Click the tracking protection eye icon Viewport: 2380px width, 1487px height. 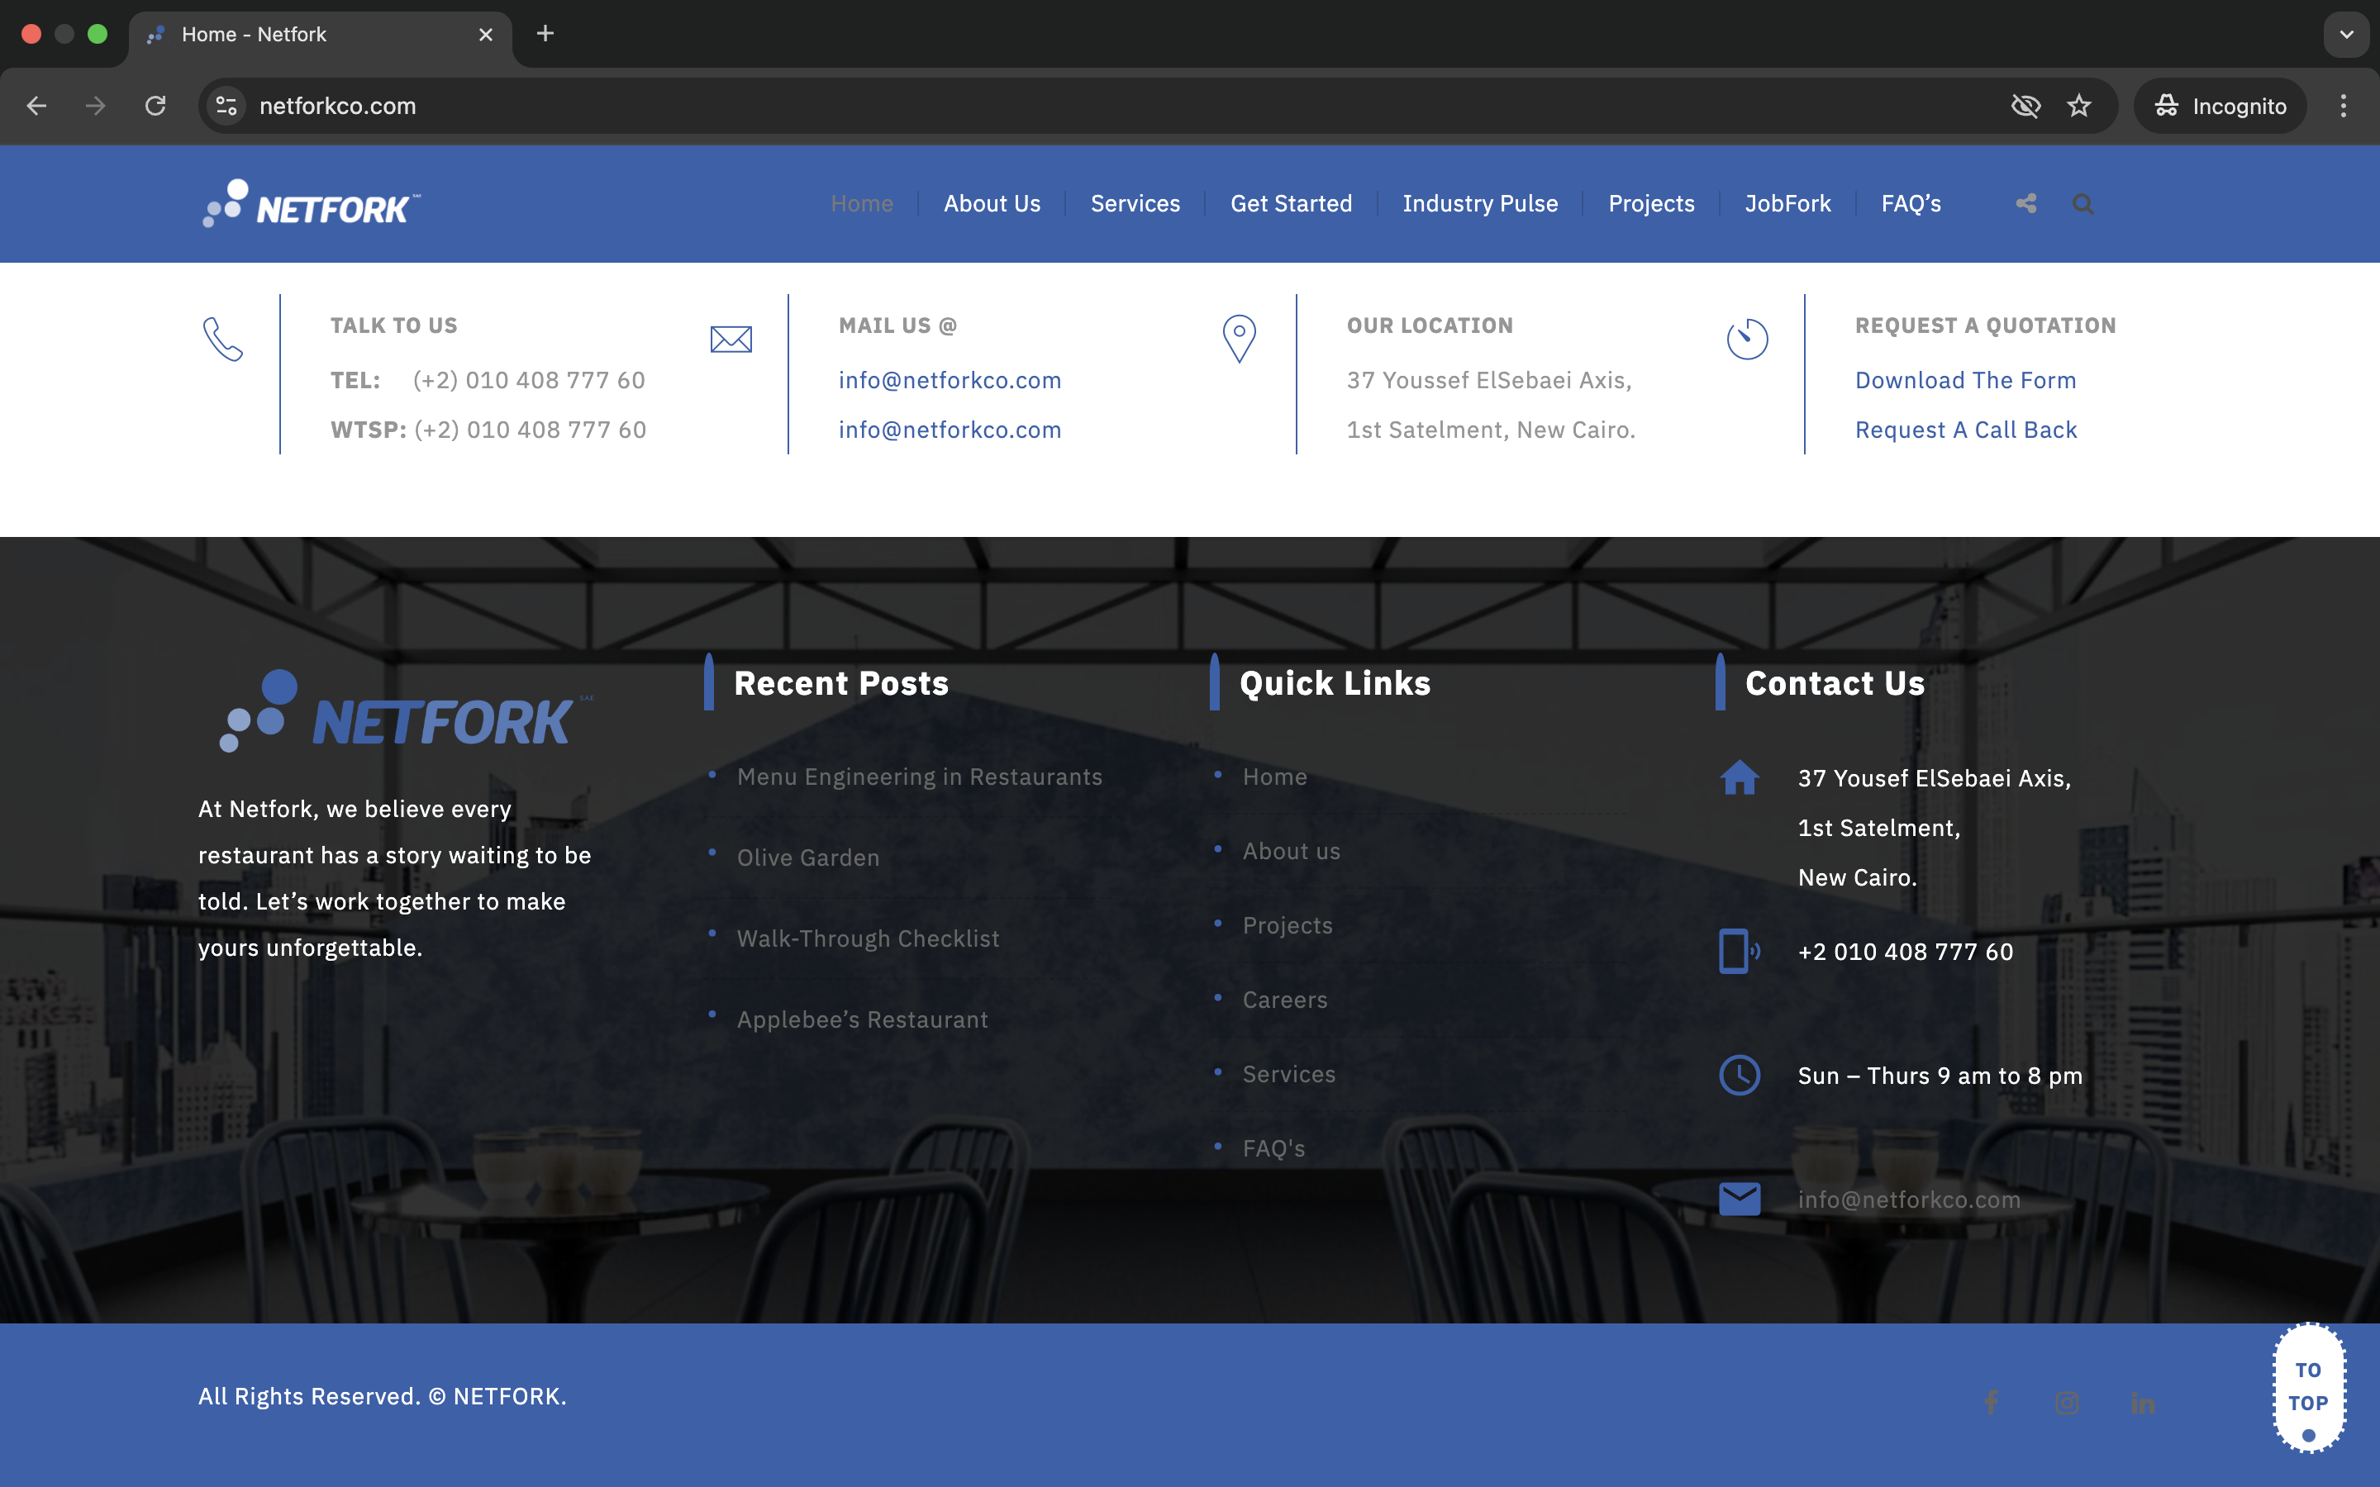(x=2026, y=107)
